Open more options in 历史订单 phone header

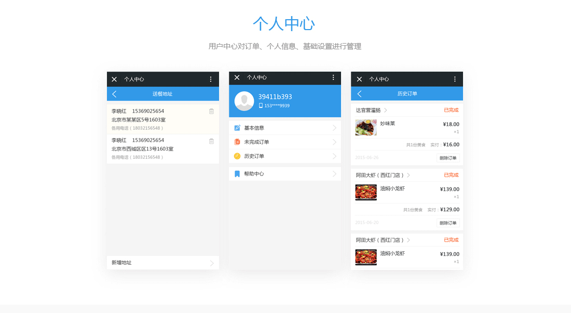pos(455,79)
